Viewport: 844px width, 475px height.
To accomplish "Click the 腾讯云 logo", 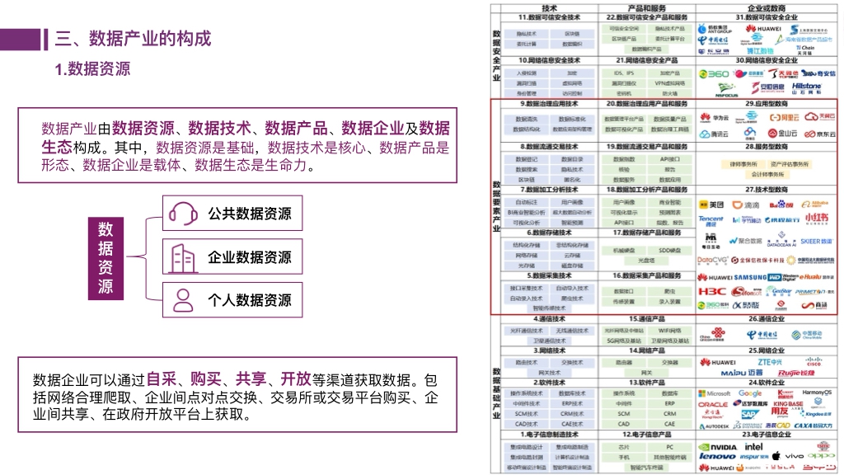I will pos(714,134).
